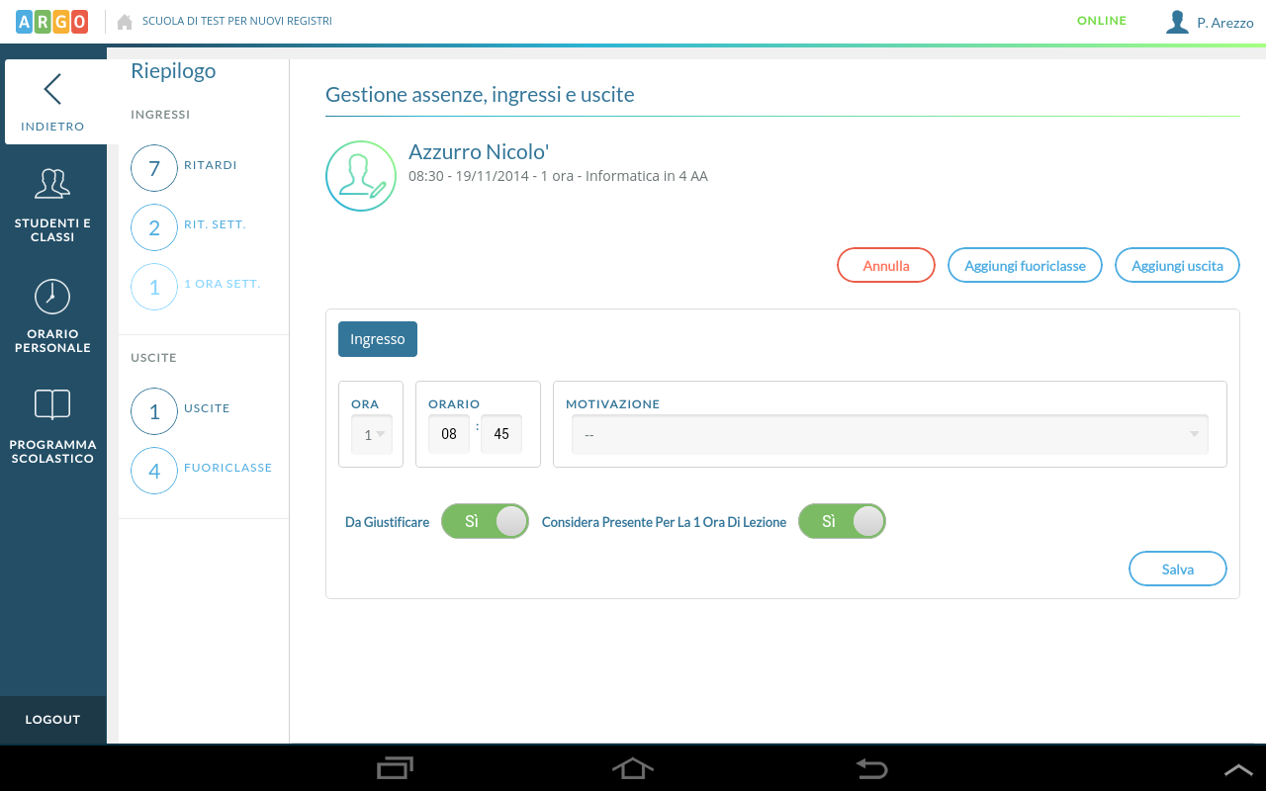The height and width of the screenshot is (791, 1266).
Task: Select the Rit. Sett. count circle showing 2
Action: point(154,227)
